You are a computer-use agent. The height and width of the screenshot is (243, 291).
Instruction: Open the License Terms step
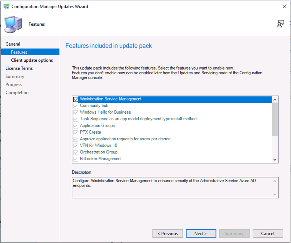[x=19, y=68]
